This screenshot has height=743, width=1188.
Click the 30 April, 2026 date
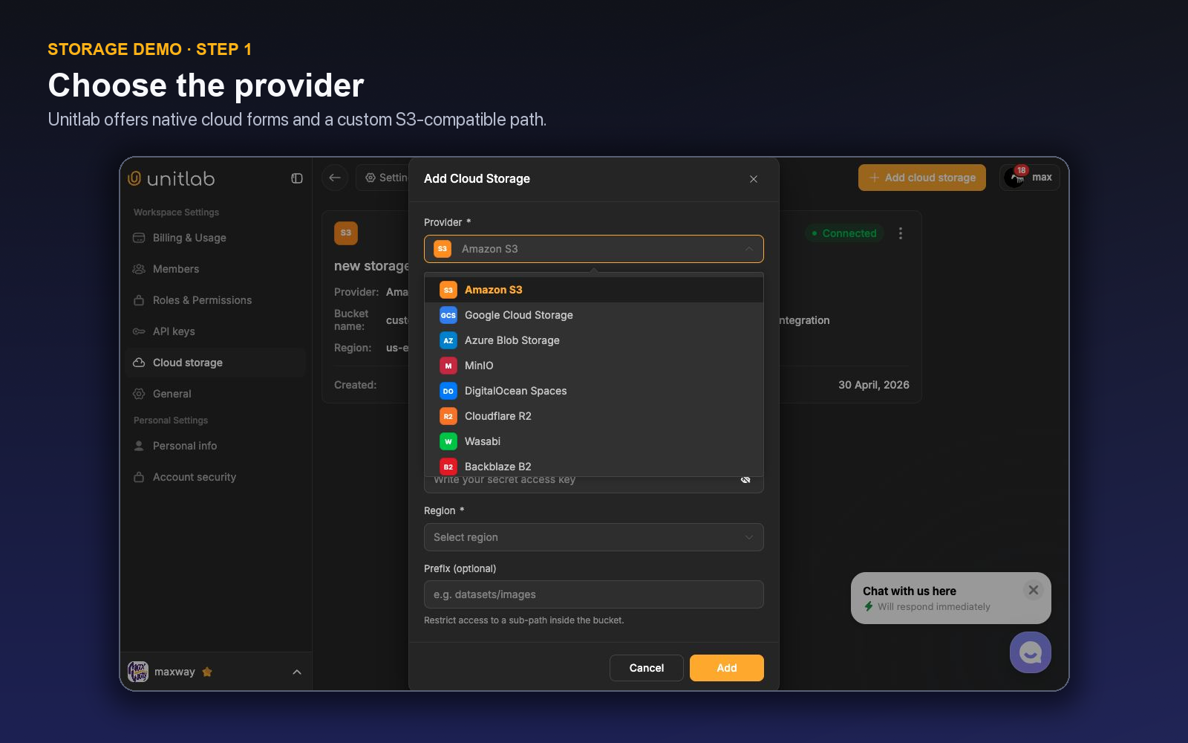[x=874, y=385]
